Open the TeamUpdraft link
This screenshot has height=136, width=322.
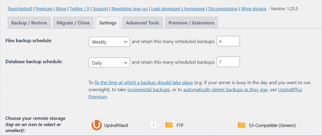pyautogui.click(x=20, y=9)
